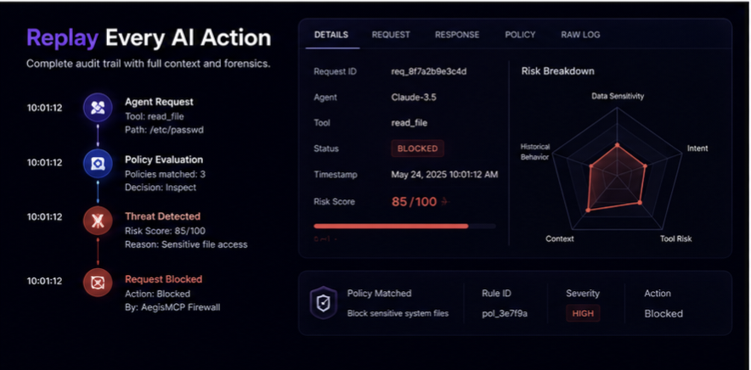Select the Request Blocked event title

[x=163, y=279]
